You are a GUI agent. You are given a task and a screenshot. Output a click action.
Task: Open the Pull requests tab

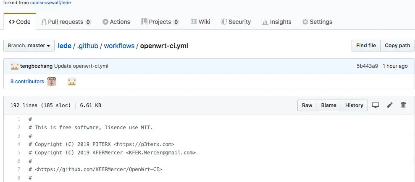coord(66,22)
